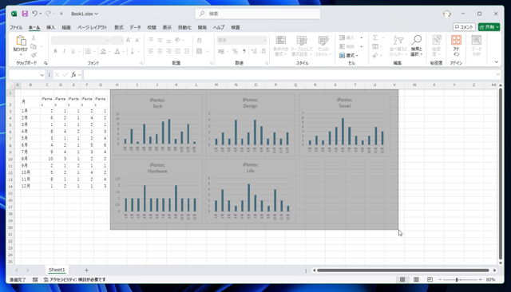
Task: Select the iPentec Travel chart
Action: tap(344, 125)
